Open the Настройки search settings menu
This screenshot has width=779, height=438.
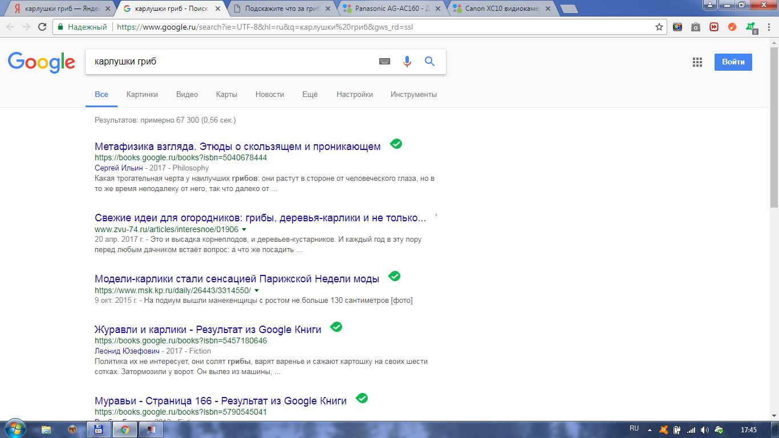click(x=355, y=94)
